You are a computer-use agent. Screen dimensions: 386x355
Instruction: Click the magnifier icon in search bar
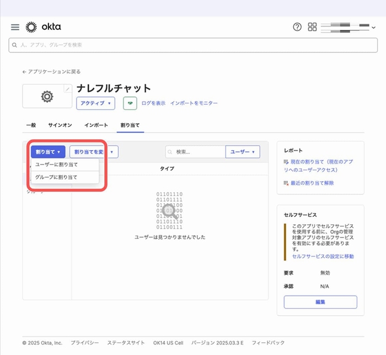pyautogui.click(x=14, y=45)
